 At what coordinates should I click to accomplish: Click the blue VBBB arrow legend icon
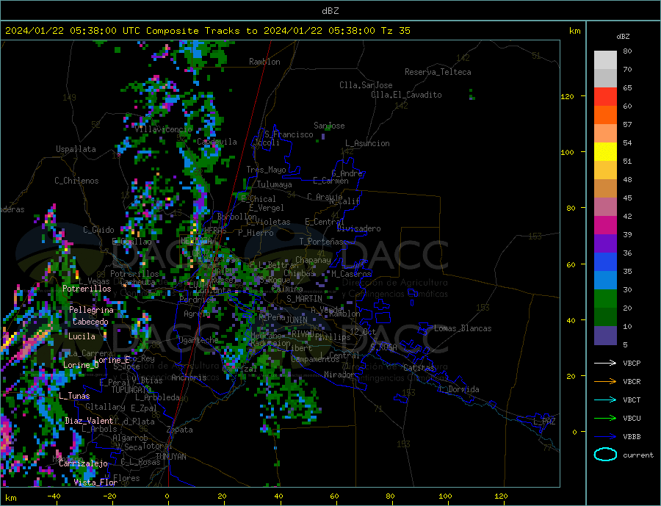pos(605,436)
